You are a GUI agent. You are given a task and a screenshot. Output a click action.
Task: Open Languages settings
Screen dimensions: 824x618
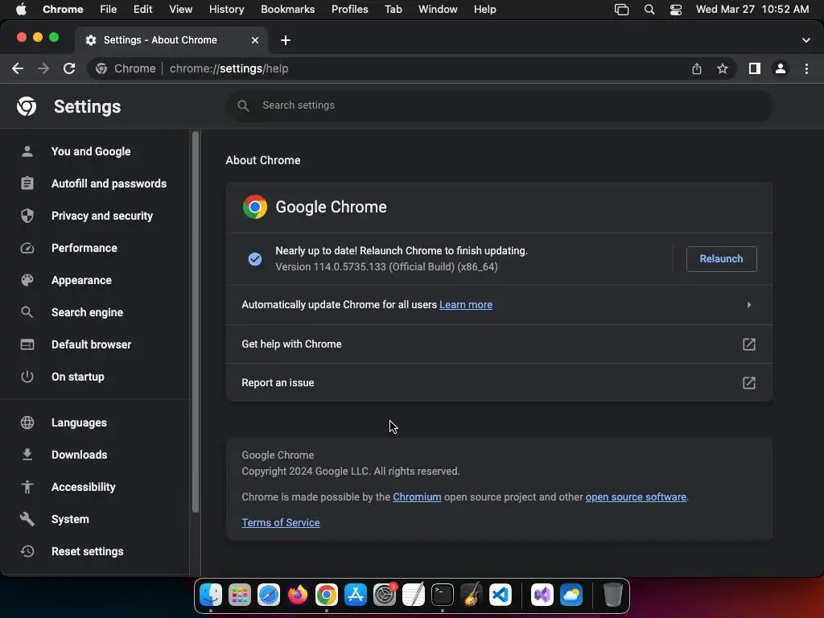coord(79,422)
